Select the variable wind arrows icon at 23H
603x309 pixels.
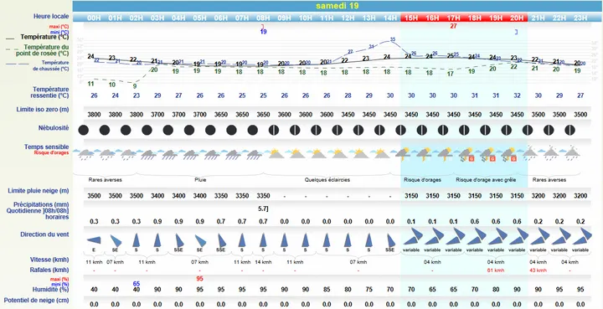pos(582,236)
